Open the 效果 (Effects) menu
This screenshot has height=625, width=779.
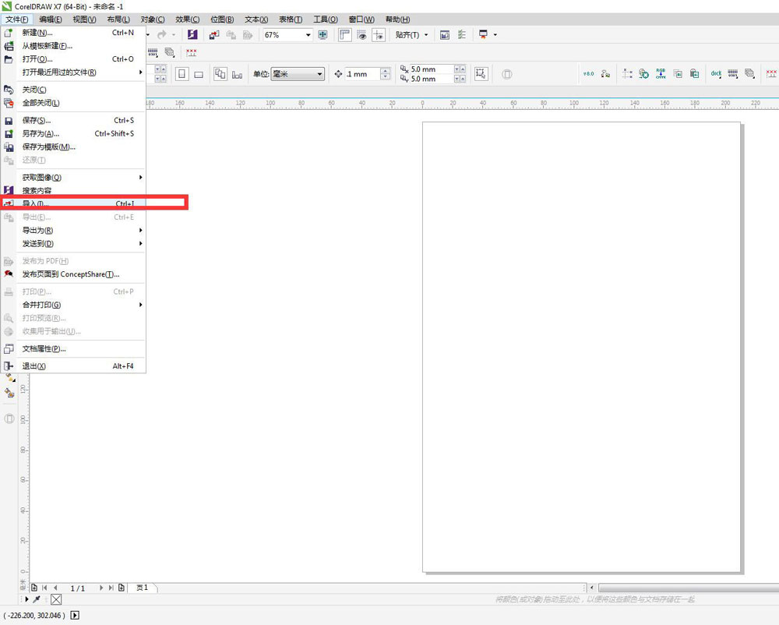coord(187,19)
